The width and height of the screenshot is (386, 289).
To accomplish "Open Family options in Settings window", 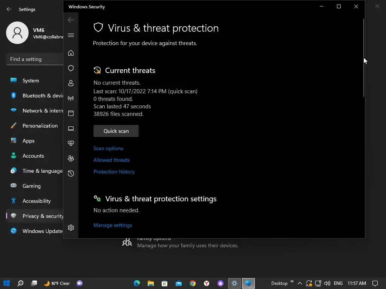I will [180, 243].
